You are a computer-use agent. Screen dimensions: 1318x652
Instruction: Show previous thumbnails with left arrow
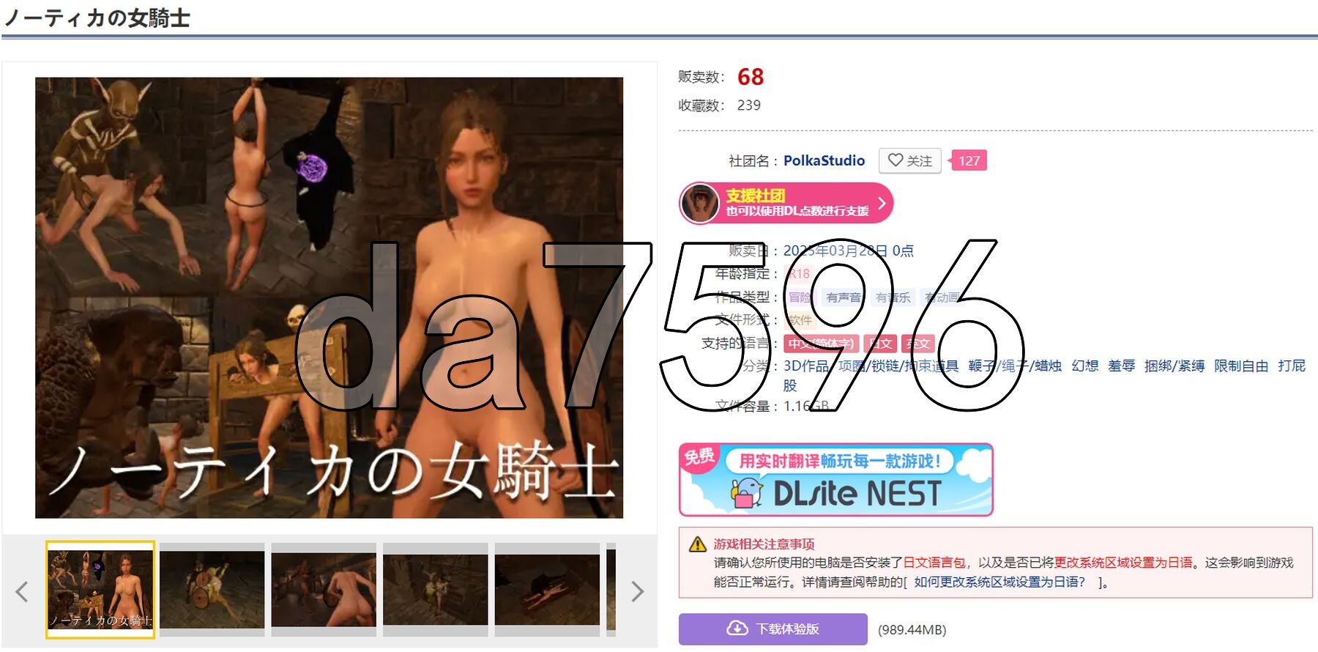(x=22, y=591)
